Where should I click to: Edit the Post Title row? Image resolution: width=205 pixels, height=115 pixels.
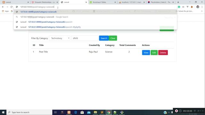coord(154,52)
